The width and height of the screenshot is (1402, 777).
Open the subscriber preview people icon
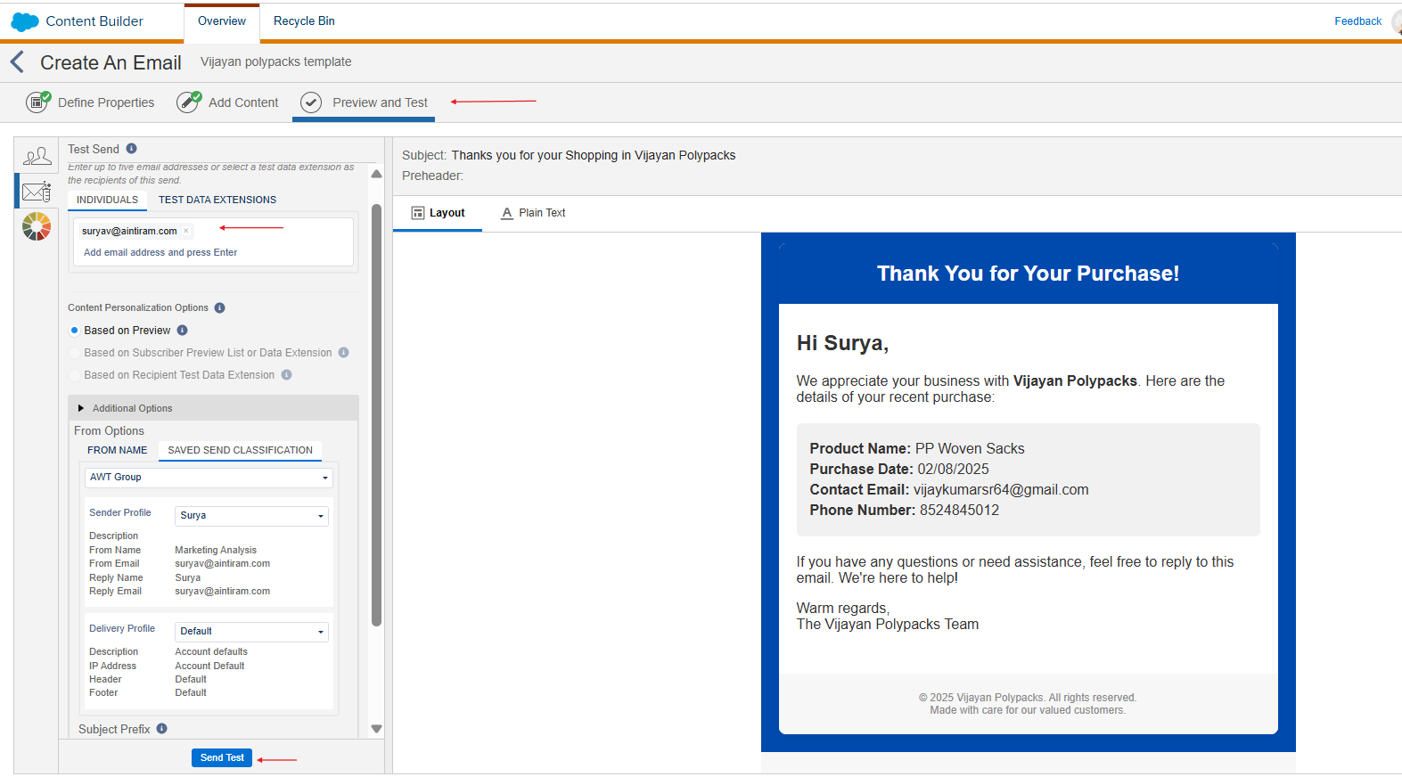[x=37, y=157]
